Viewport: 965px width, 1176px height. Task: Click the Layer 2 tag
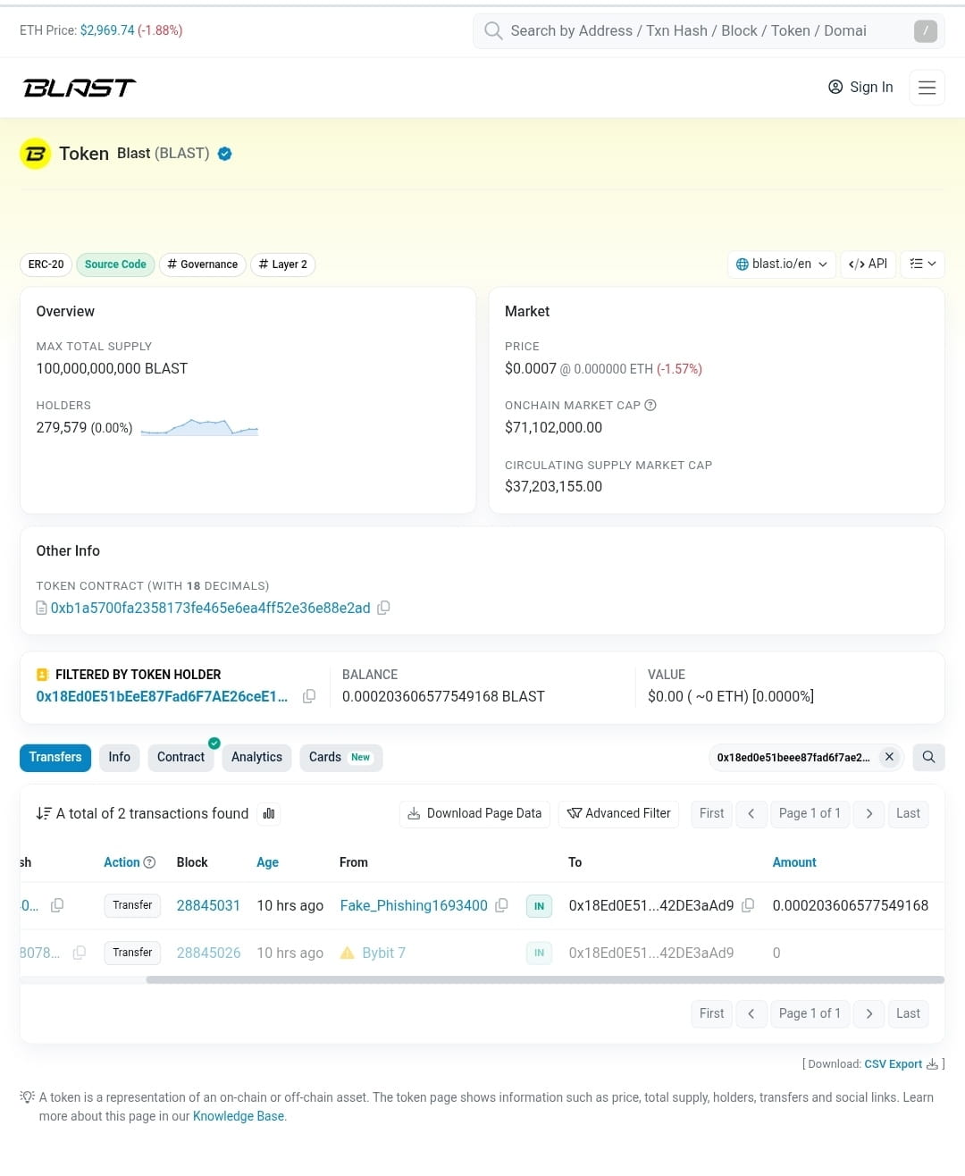click(282, 265)
